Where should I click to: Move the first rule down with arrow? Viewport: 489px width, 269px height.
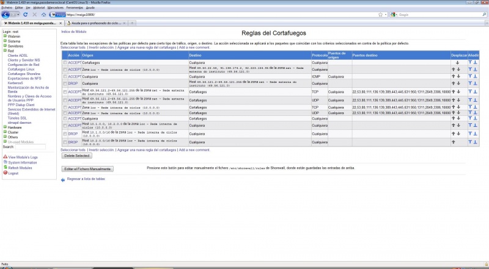(457, 62)
